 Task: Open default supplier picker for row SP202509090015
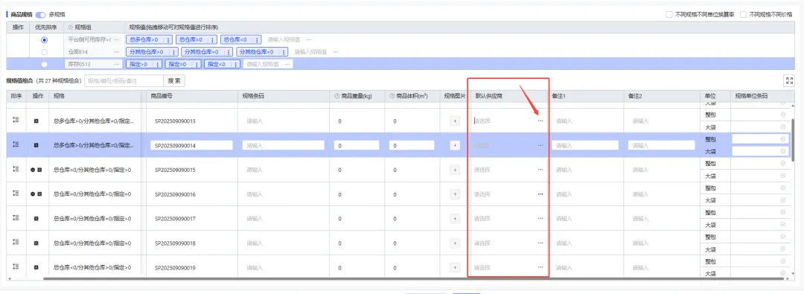pyautogui.click(x=540, y=170)
